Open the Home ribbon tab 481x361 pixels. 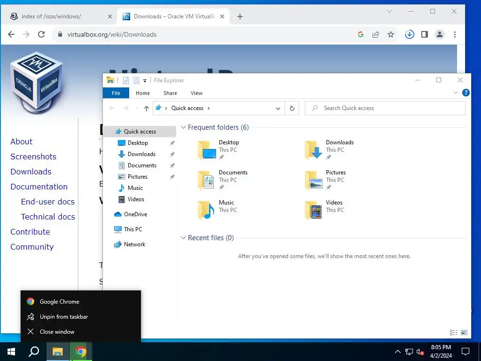pyautogui.click(x=143, y=93)
